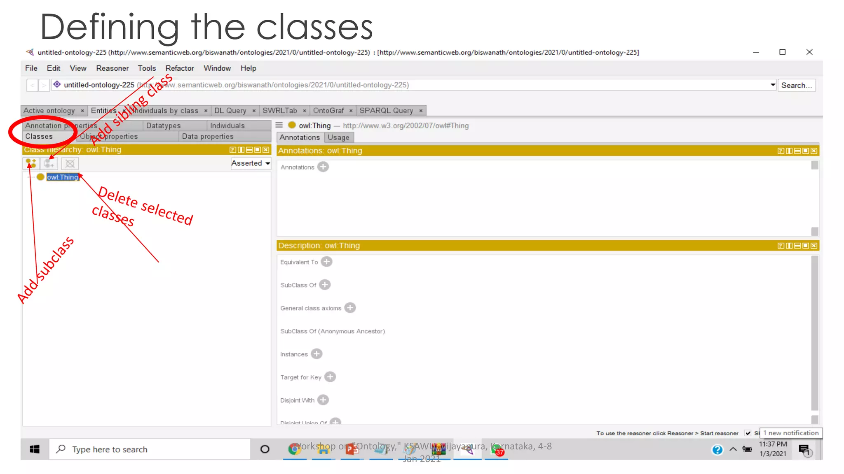The width and height of the screenshot is (844, 474).
Task: Click the plus beside Disjoint With
Action: [323, 400]
